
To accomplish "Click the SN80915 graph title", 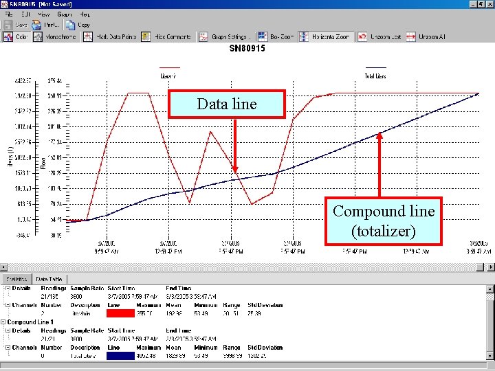I will pos(247,48).
